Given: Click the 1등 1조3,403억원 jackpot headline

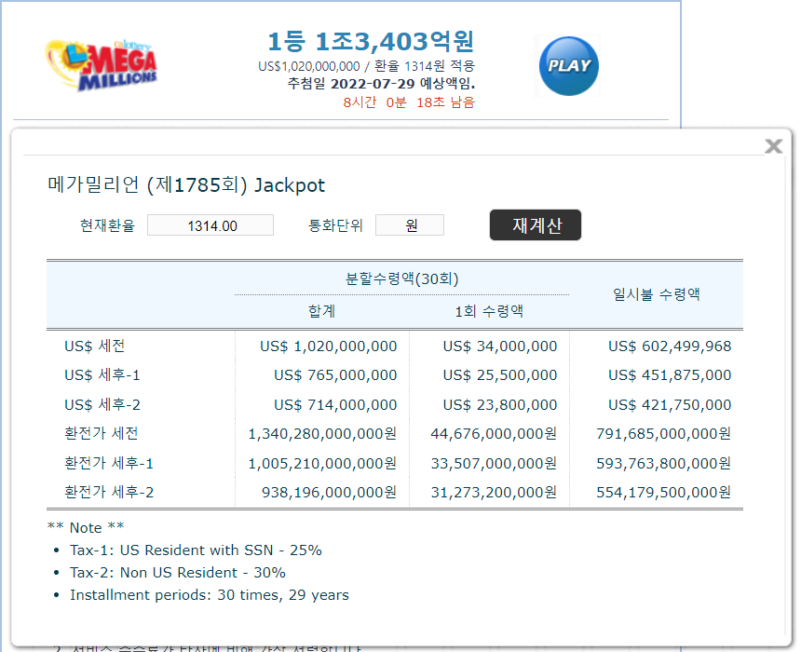Looking at the screenshot, I should tap(372, 41).
